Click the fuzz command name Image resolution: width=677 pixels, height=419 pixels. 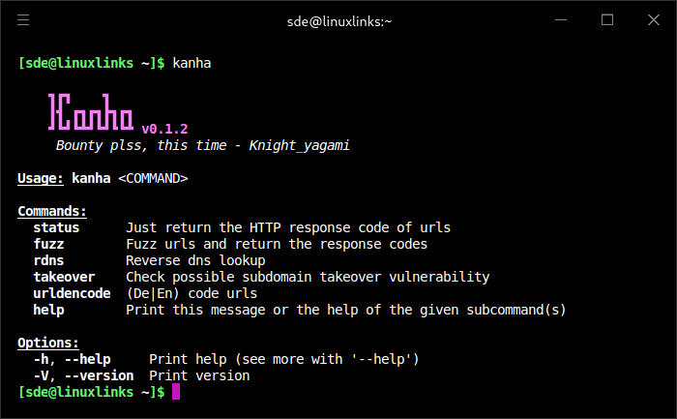pyautogui.click(x=48, y=244)
